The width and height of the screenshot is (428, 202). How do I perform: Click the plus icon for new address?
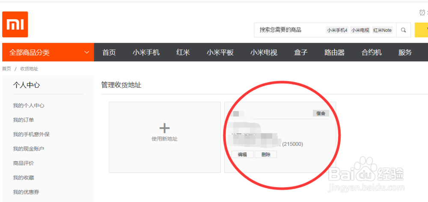point(165,128)
